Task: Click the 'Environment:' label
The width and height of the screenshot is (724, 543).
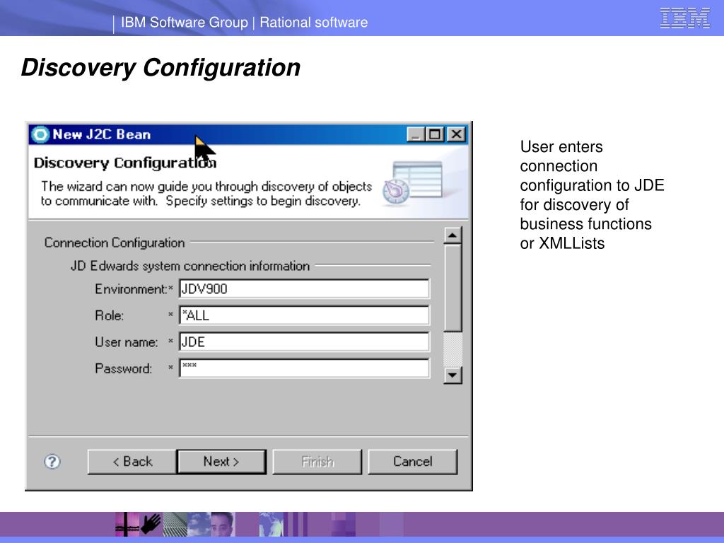Action: click(131, 289)
